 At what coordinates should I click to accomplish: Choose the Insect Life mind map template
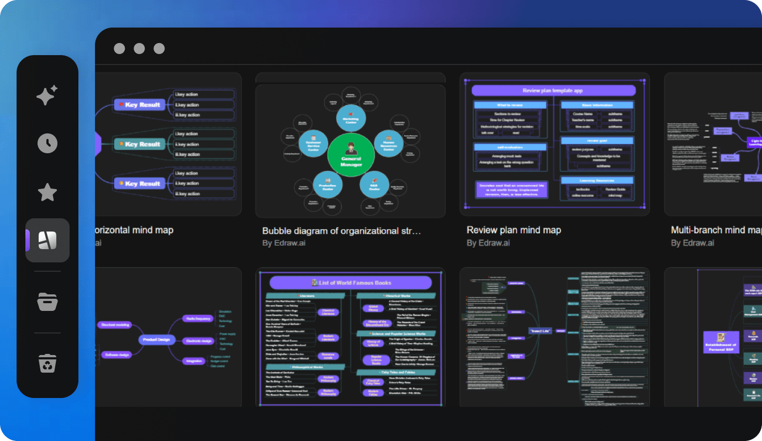[x=554, y=337]
